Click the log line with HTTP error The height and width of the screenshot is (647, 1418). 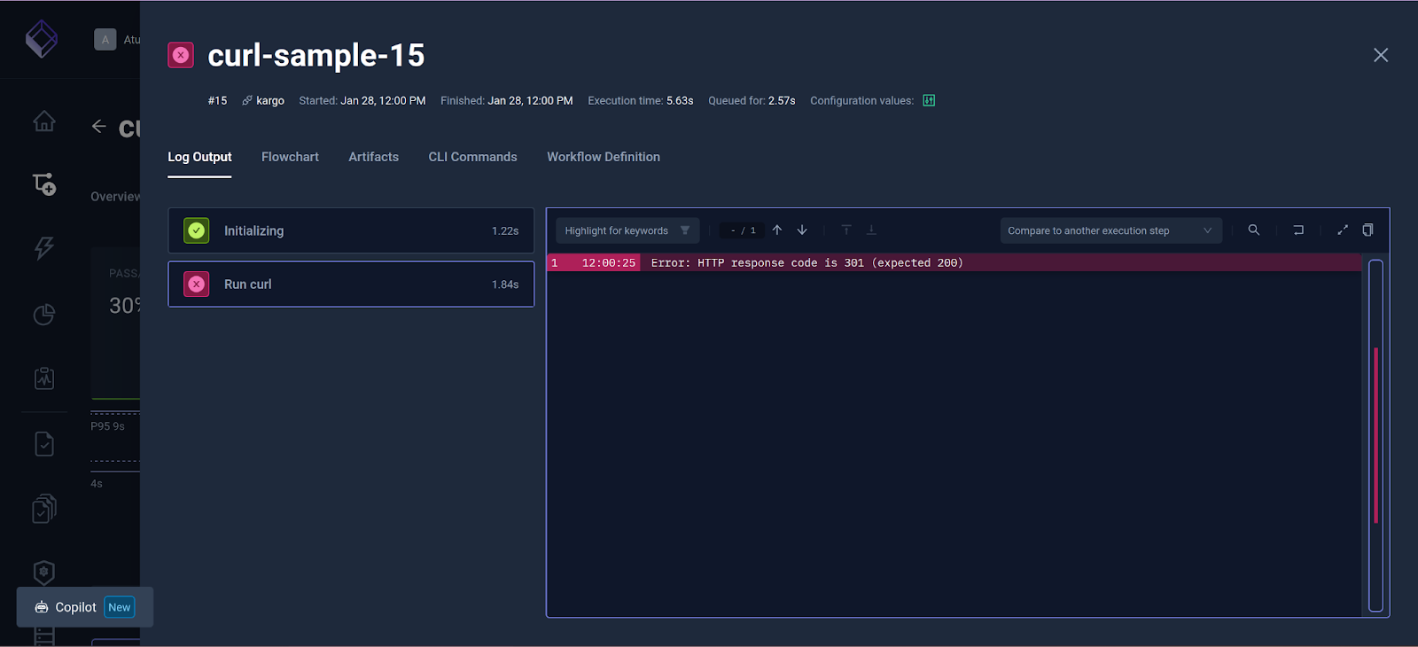tap(954, 262)
